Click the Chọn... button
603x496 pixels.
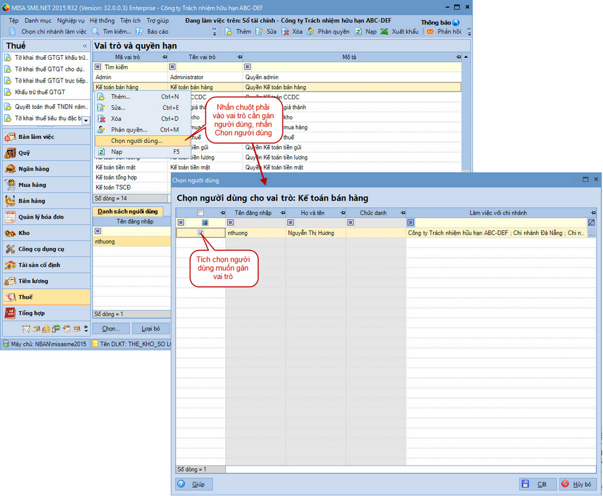click(x=111, y=329)
